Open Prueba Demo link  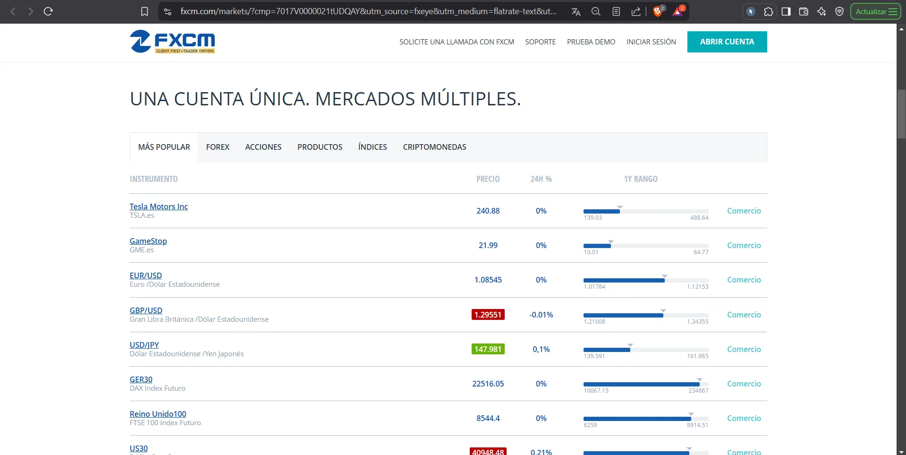[591, 42]
